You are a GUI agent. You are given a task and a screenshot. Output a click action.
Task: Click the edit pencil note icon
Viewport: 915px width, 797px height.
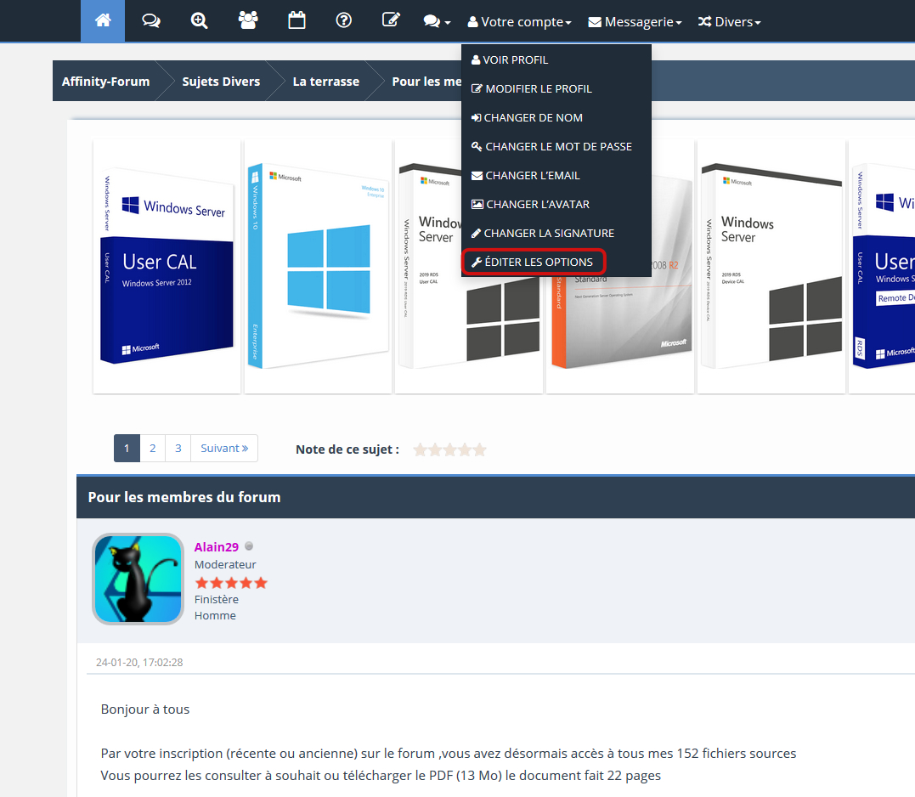pyautogui.click(x=391, y=20)
